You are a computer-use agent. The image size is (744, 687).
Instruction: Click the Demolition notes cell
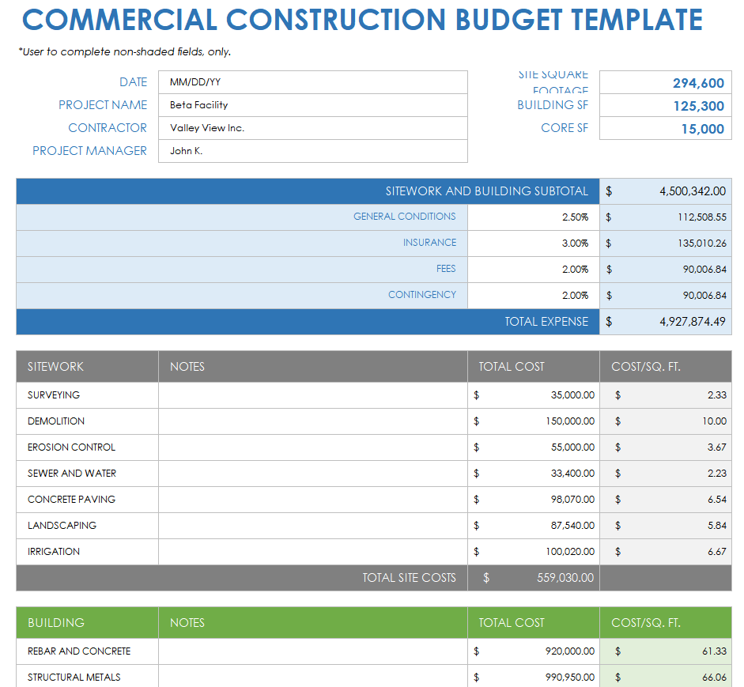312,421
